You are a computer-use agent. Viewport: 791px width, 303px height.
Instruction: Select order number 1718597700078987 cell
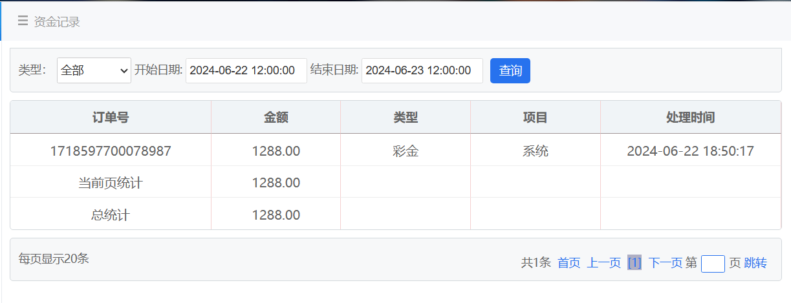[x=111, y=151]
